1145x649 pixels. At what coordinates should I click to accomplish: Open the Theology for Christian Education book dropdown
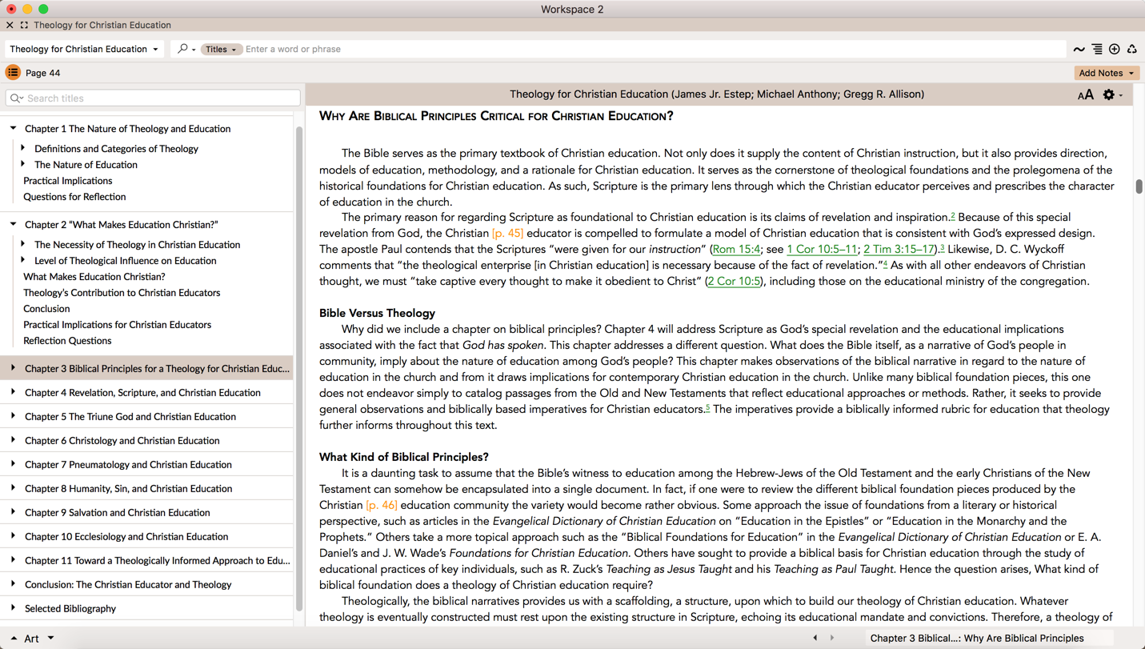[84, 49]
